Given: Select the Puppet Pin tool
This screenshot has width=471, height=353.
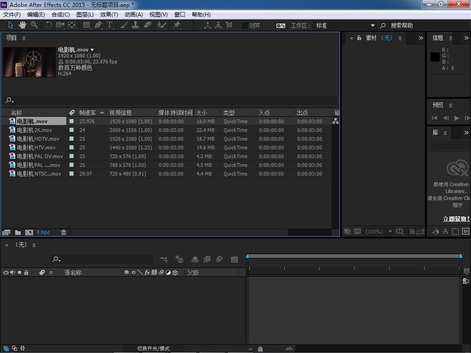Looking at the screenshot, I should tap(177, 25).
